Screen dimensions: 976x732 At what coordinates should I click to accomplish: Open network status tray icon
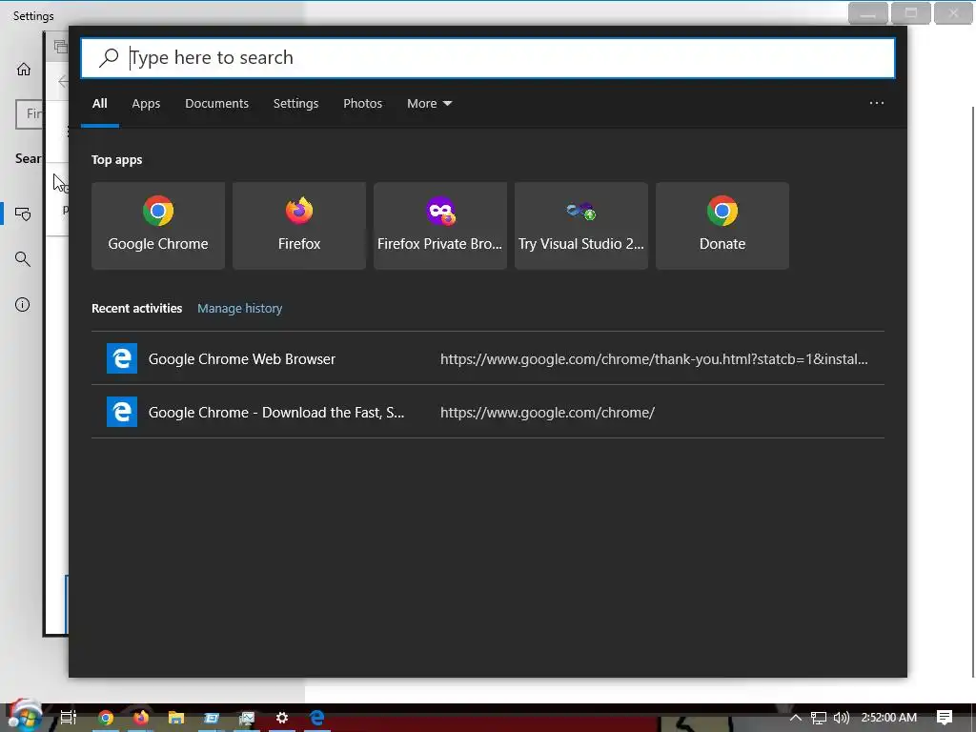pos(819,718)
